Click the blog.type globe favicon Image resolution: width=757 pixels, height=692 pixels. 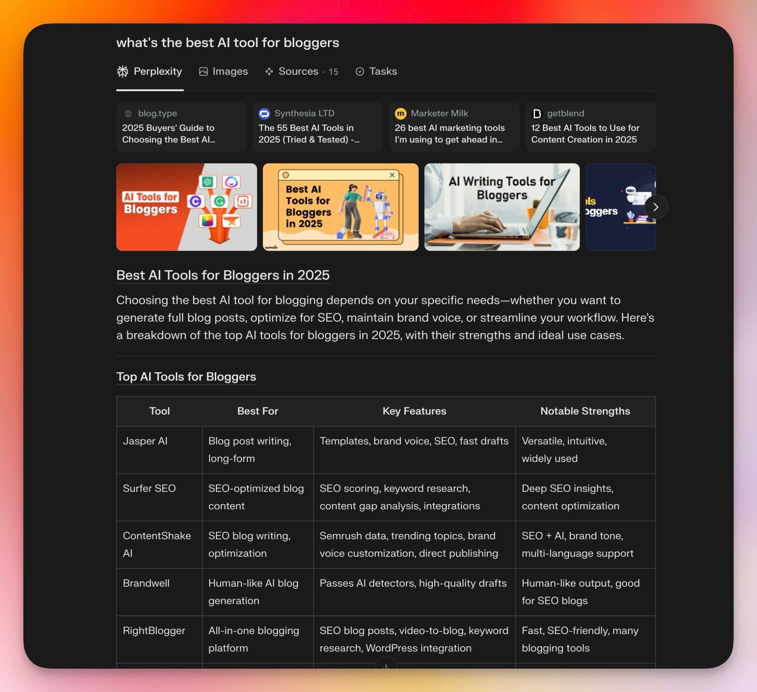(x=128, y=113)
